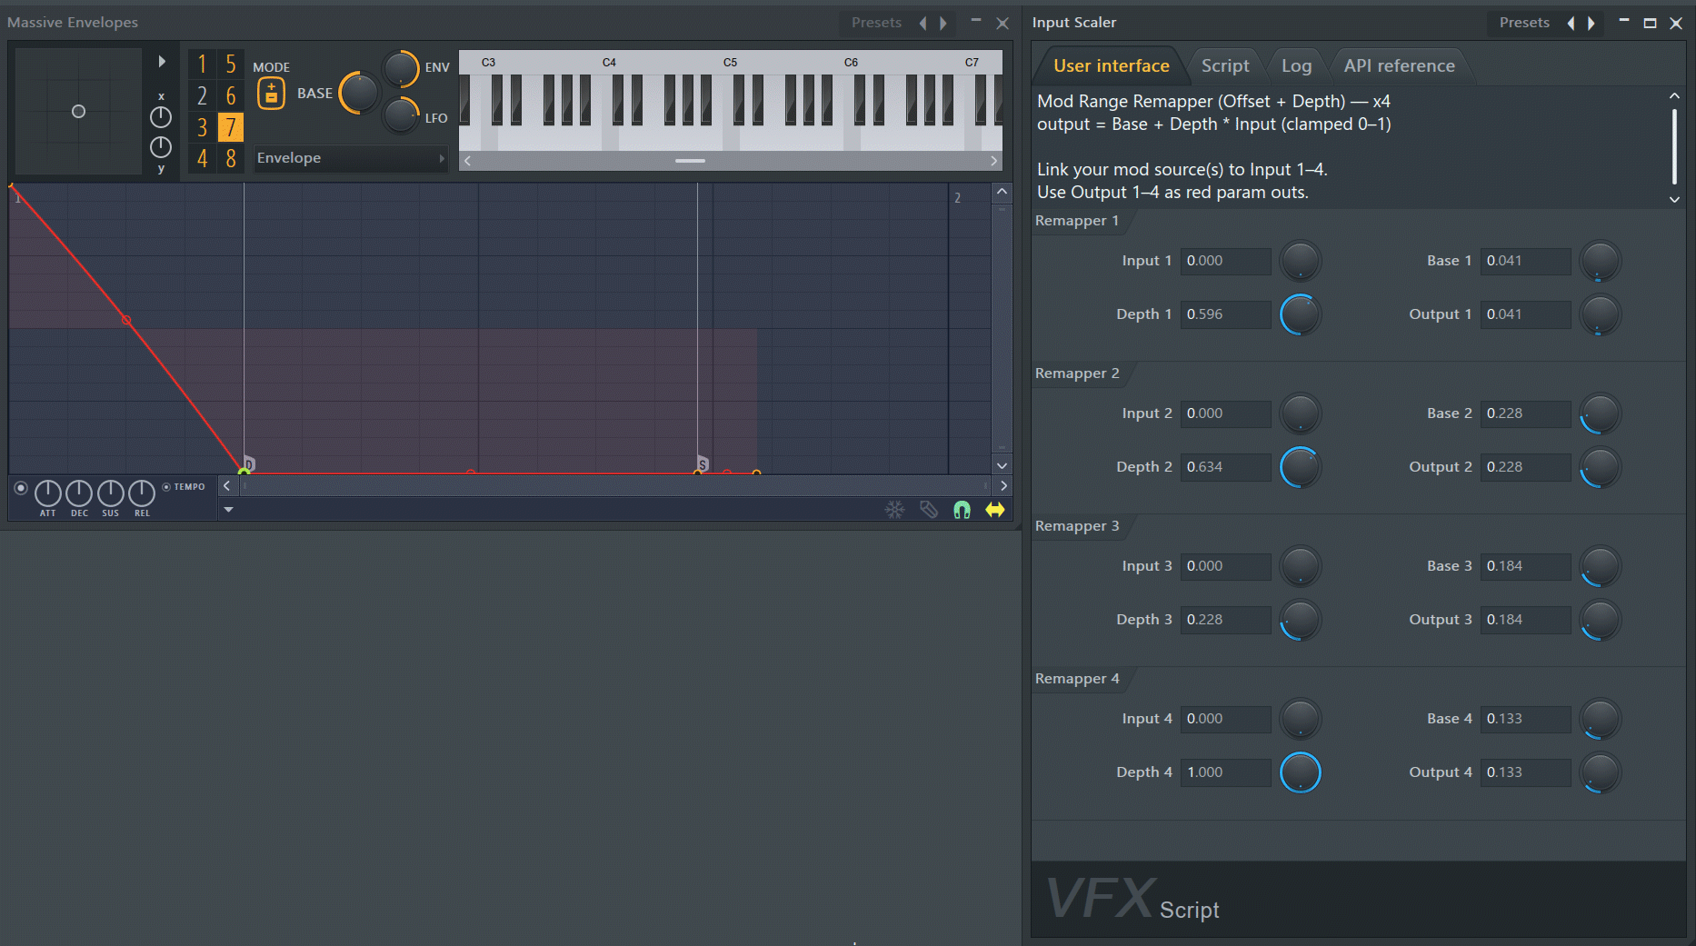Image resolution: width=1696 pixels, height=946 pixels.
Task: Click the ENV knob
Action: coord(401,68)
